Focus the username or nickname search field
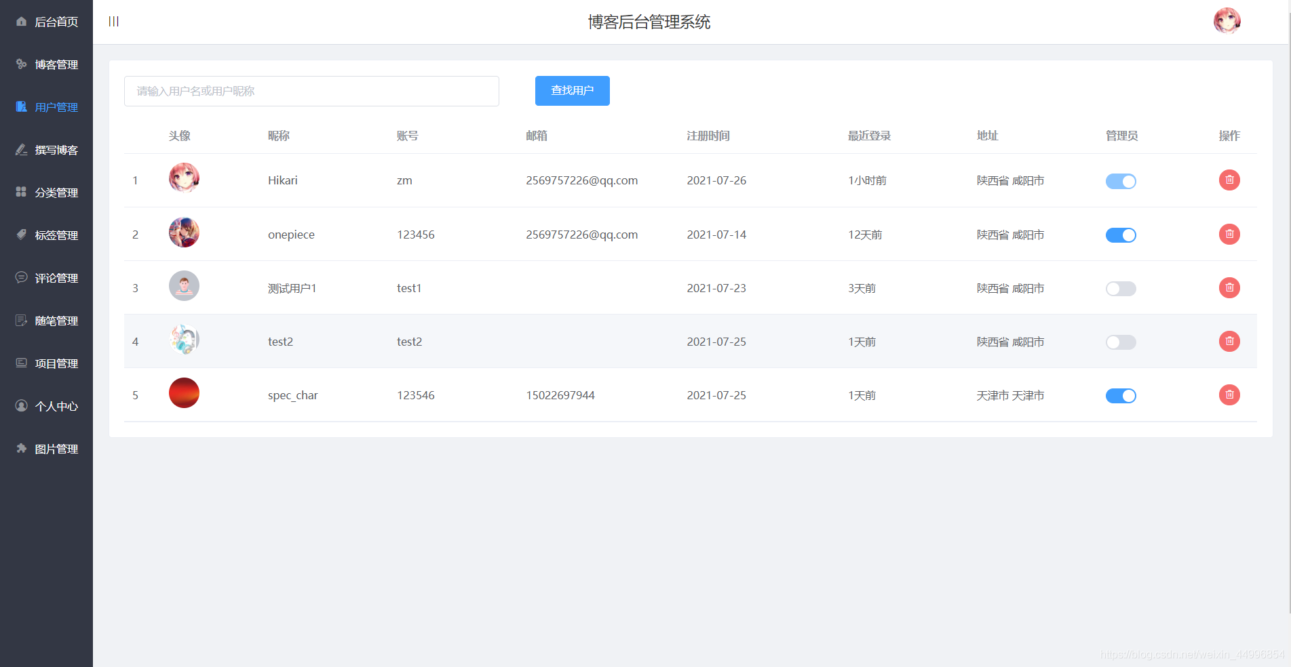This screenshot has width=1291, height=667. coord(311,91)
